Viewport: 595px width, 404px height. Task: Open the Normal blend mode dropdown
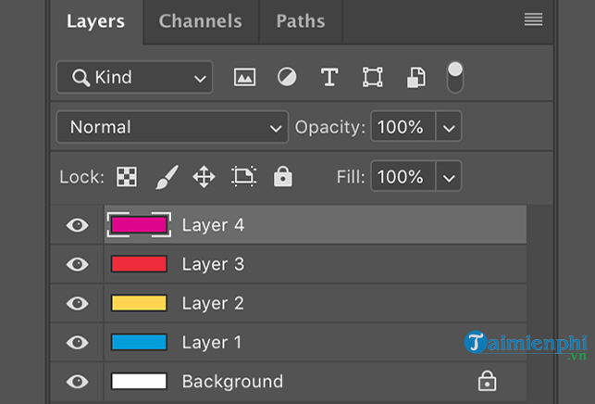(x=172, y=127)
